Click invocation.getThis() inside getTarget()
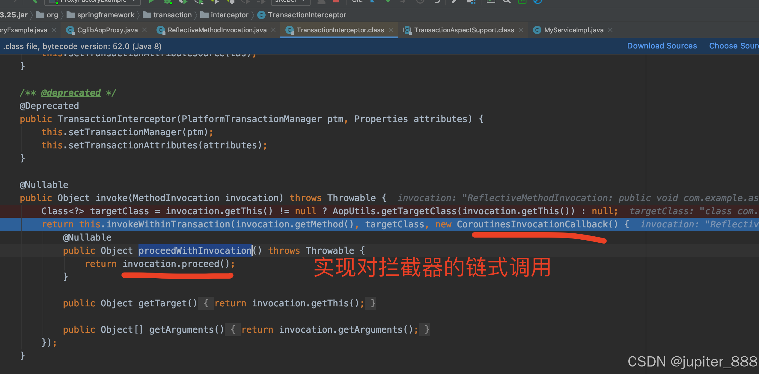Screen dimensions: 759x374 tap(306, 303)
